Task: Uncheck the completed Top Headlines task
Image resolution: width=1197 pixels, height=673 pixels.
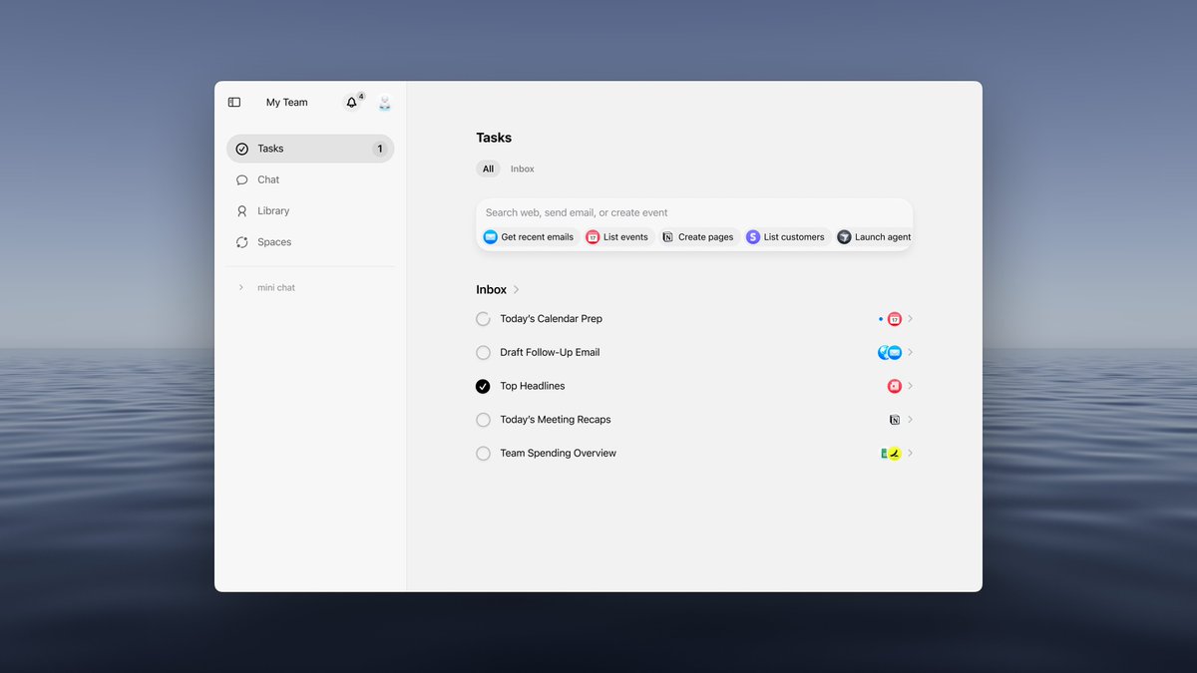Action: pos(483,386)
